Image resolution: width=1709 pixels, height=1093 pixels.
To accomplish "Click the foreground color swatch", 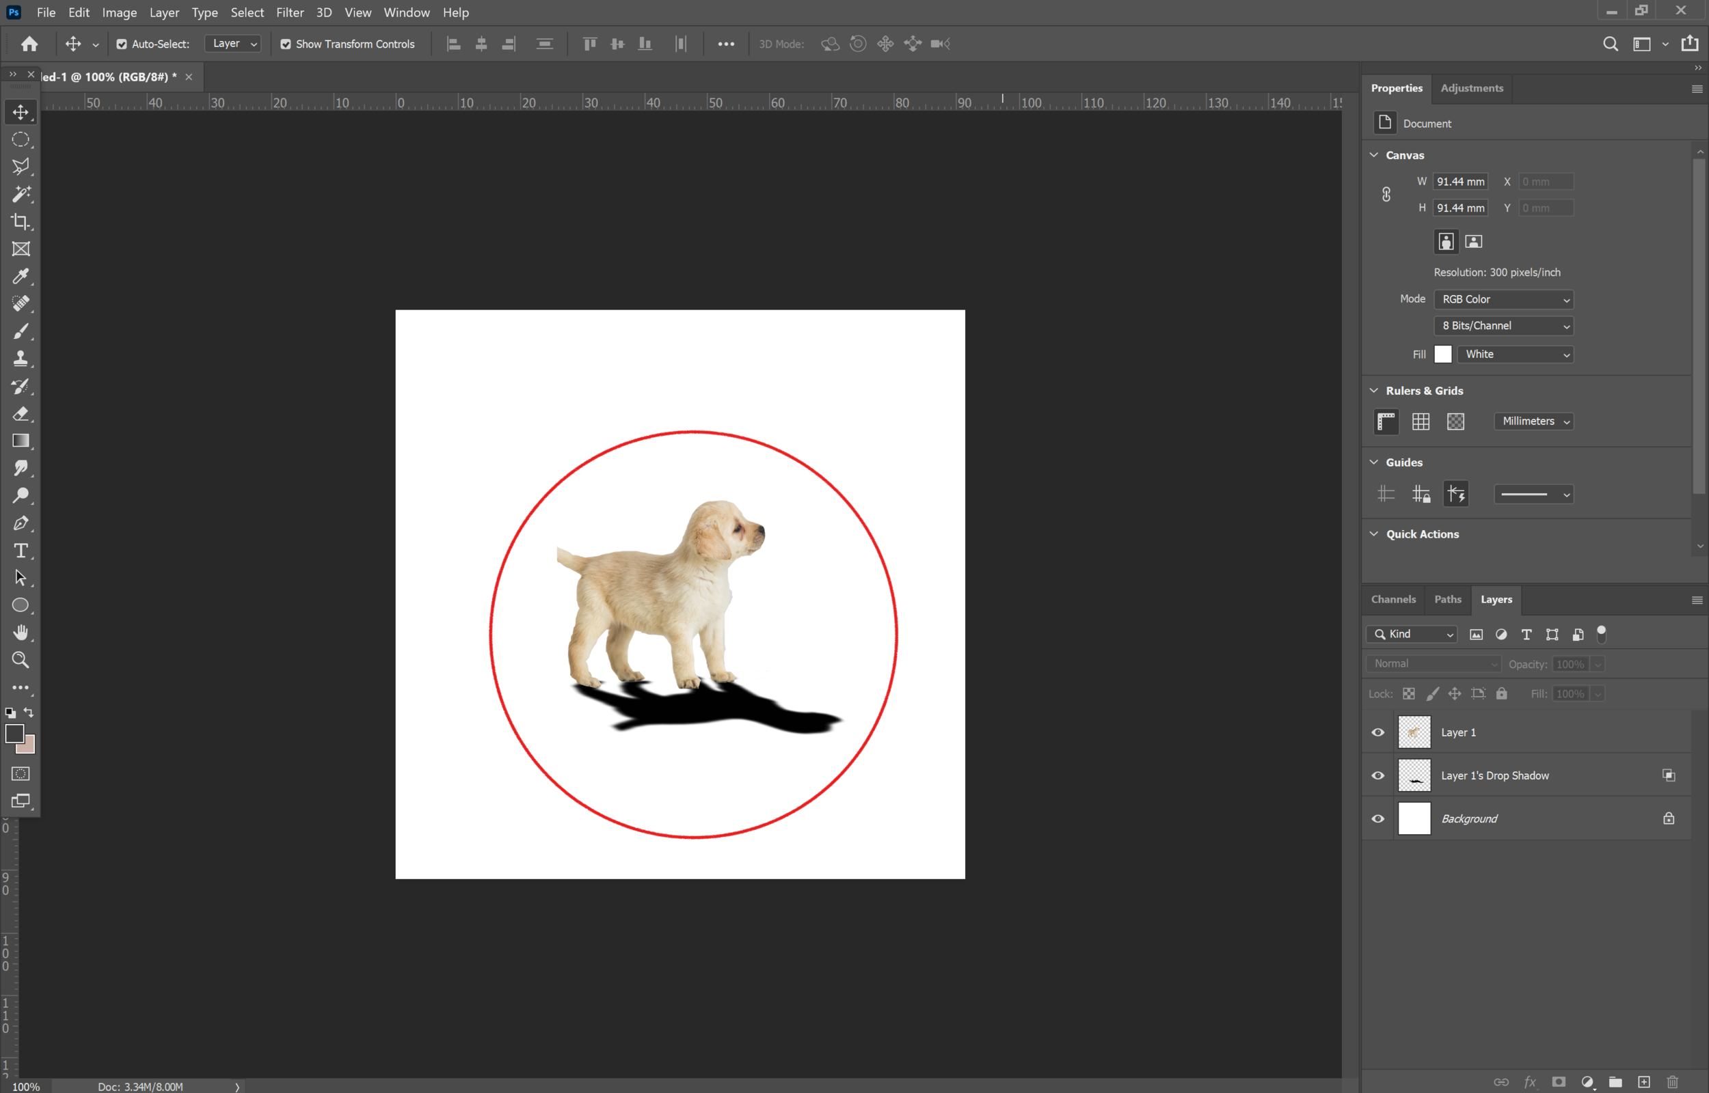I will [x=14, y=733].
